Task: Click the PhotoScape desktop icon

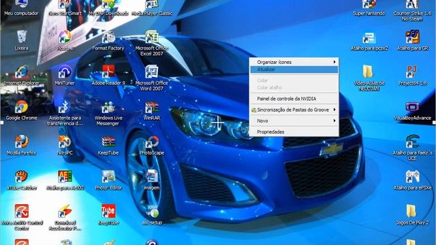Action: click(152, 142)
